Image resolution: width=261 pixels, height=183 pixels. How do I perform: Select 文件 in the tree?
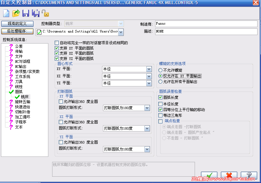19,56
